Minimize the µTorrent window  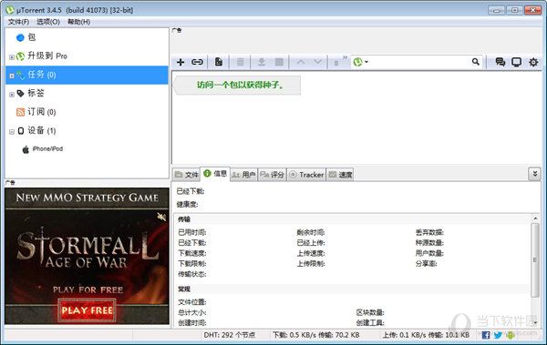[497, 10]
